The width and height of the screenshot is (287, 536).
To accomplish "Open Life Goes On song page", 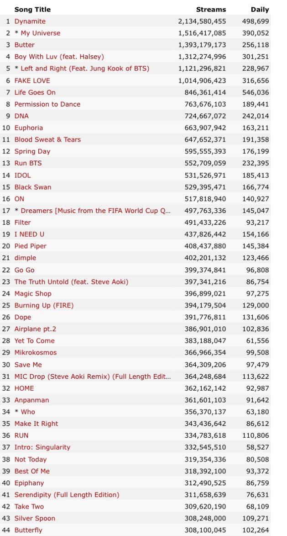I will tap(35, 92).
